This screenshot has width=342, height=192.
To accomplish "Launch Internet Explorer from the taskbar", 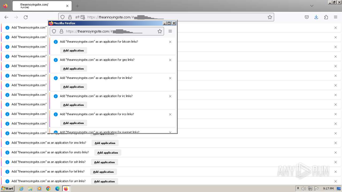I will pos(21,189).
